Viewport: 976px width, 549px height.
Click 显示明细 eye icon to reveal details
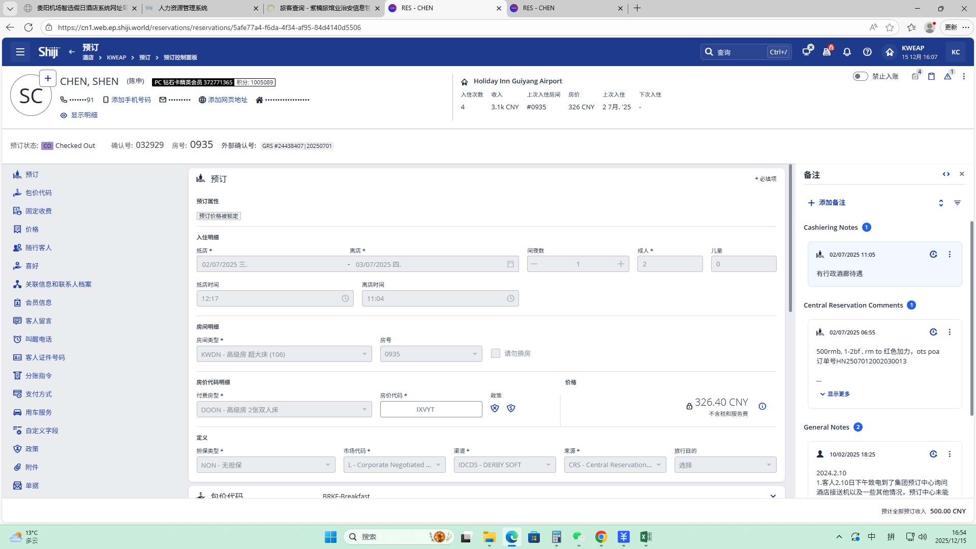64,115
